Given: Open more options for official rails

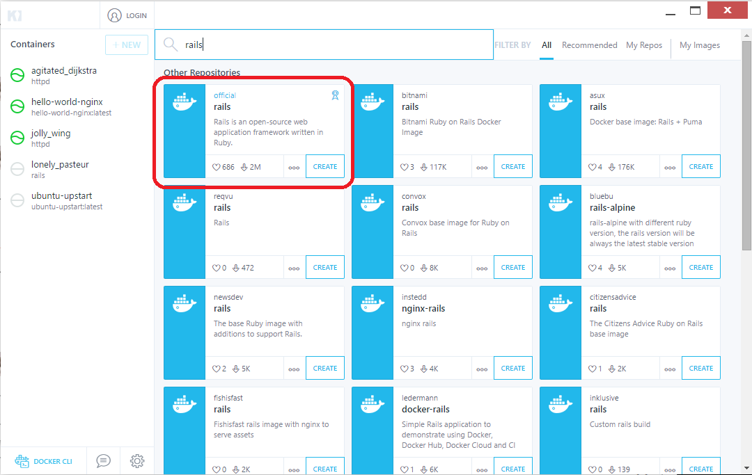Looking at the screenshot, I should tap(294, 167).
